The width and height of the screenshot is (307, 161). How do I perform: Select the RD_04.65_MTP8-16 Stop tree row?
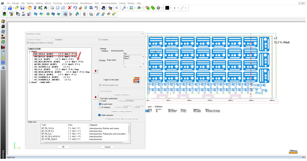point(62,72)
